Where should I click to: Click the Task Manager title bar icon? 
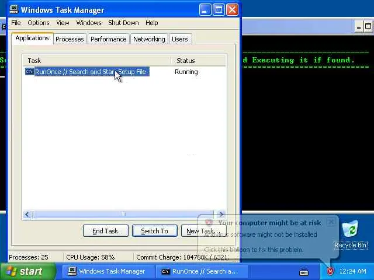click(x=14, y=9)
